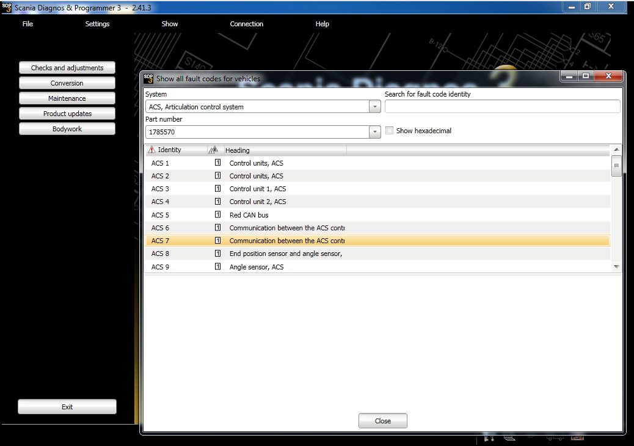
Task: Close the Show all fault codes dialog
Action: pos(608,76)
